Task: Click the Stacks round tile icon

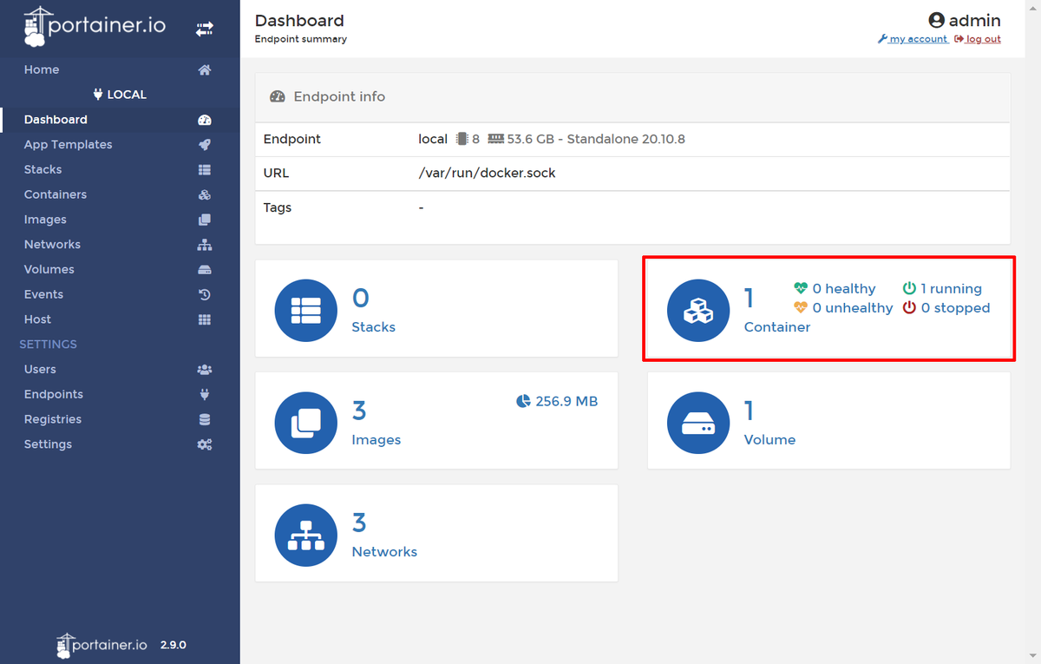Action: [x=306, y=311]
